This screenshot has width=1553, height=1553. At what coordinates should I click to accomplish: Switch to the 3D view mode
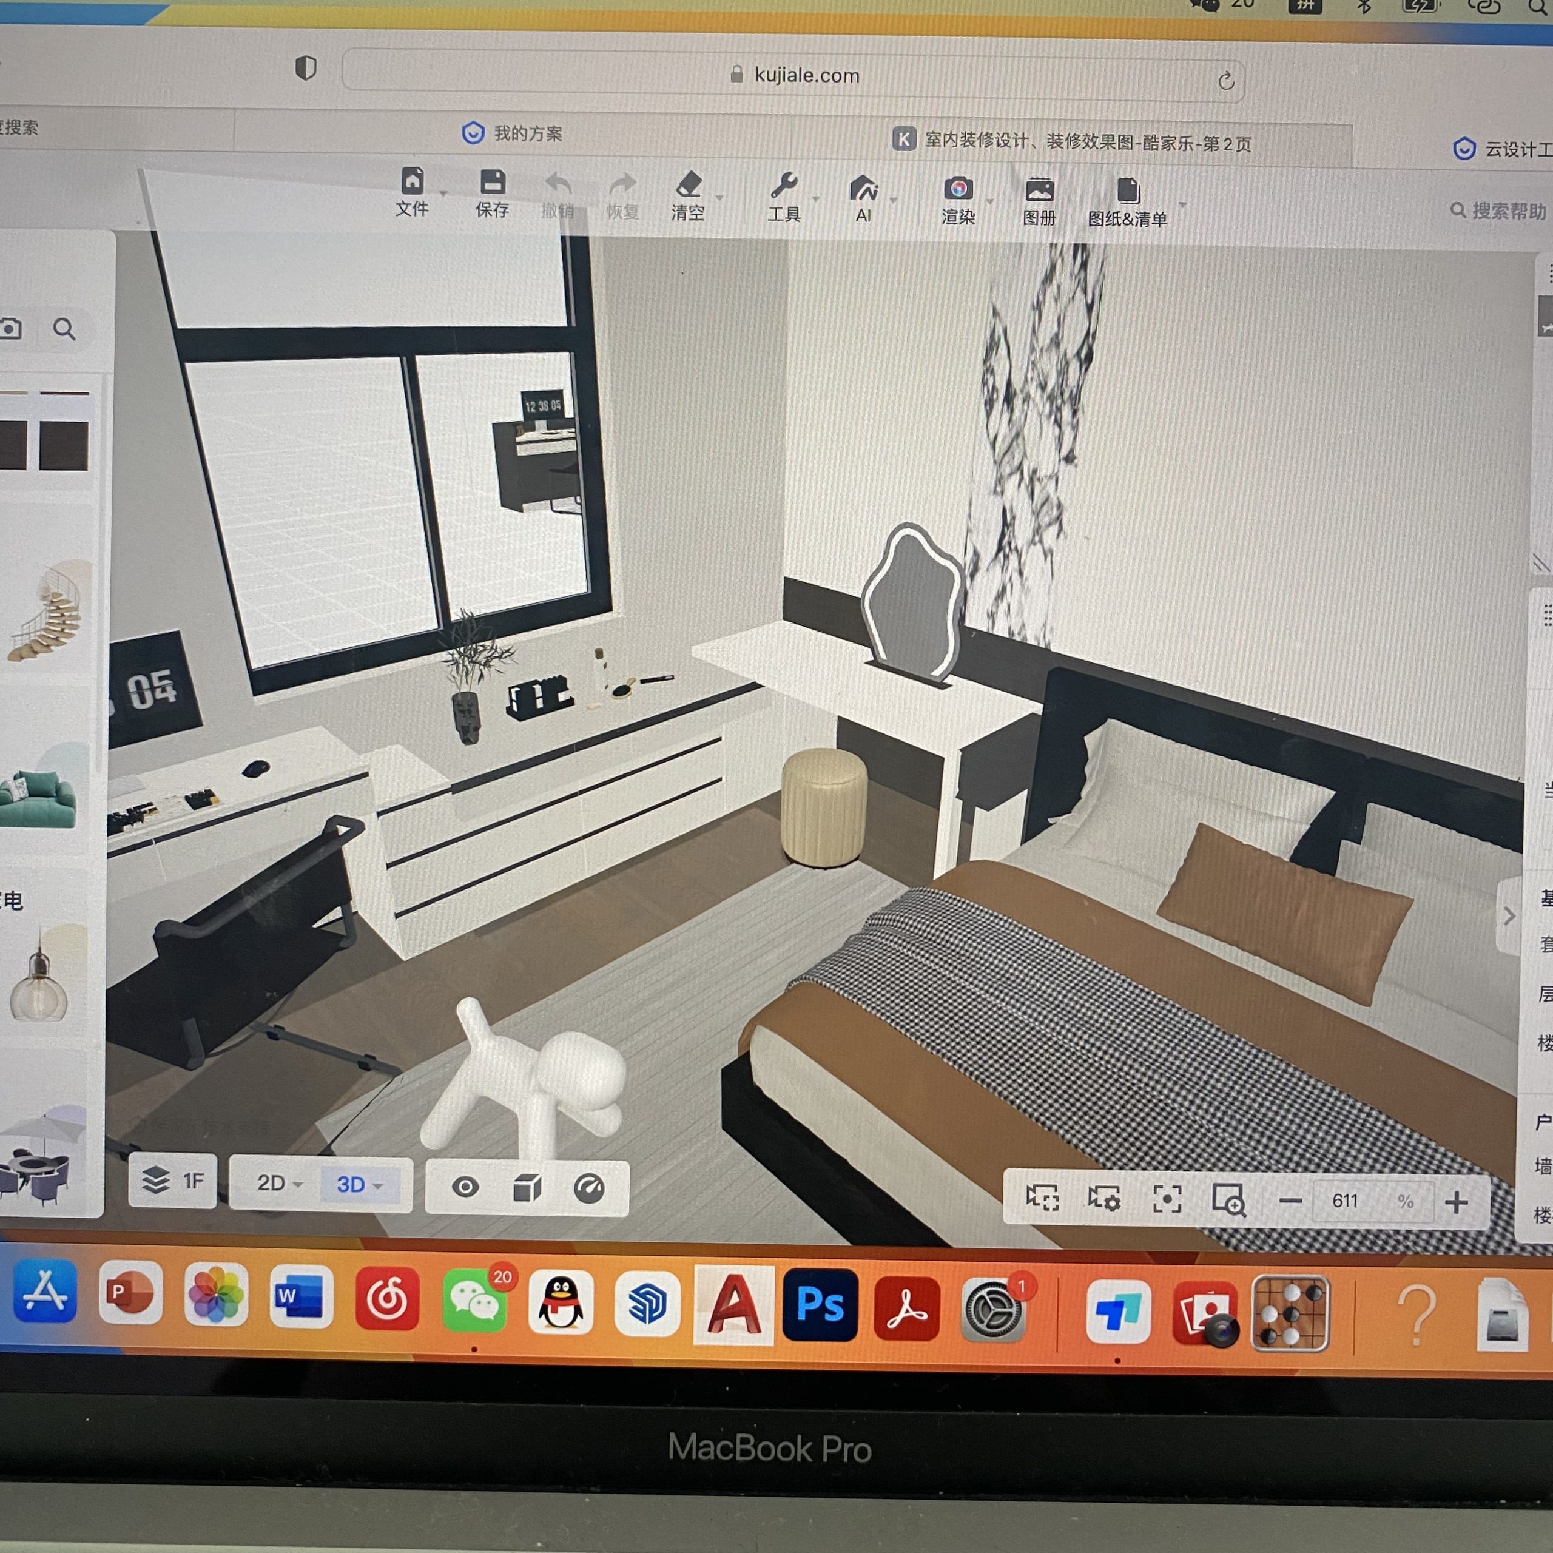[x=351, y=1184]
